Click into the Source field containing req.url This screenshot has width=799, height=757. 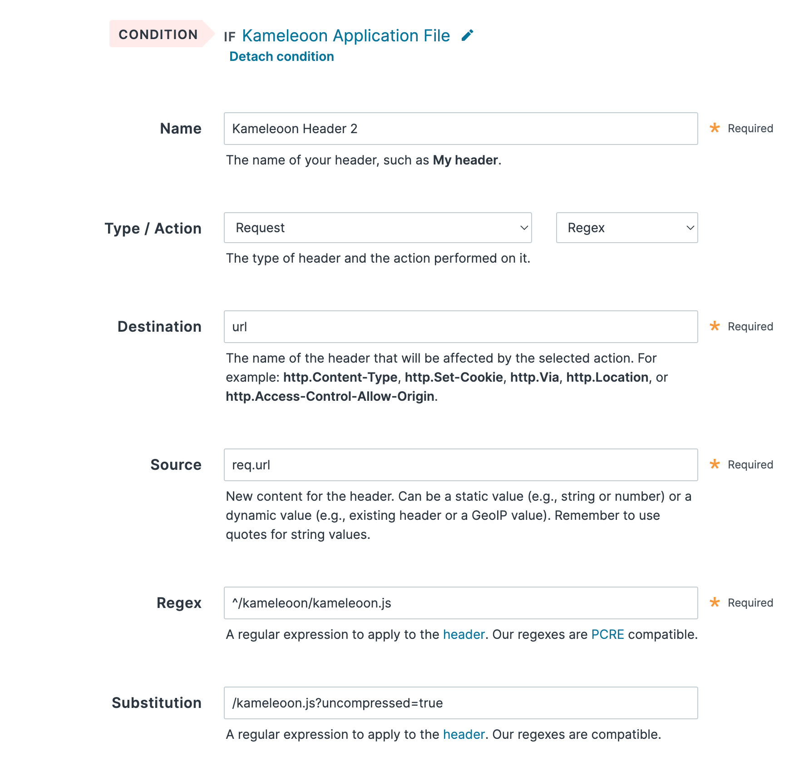click(460, 465)
